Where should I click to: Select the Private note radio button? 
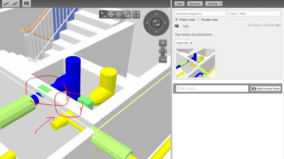[198, 20]
